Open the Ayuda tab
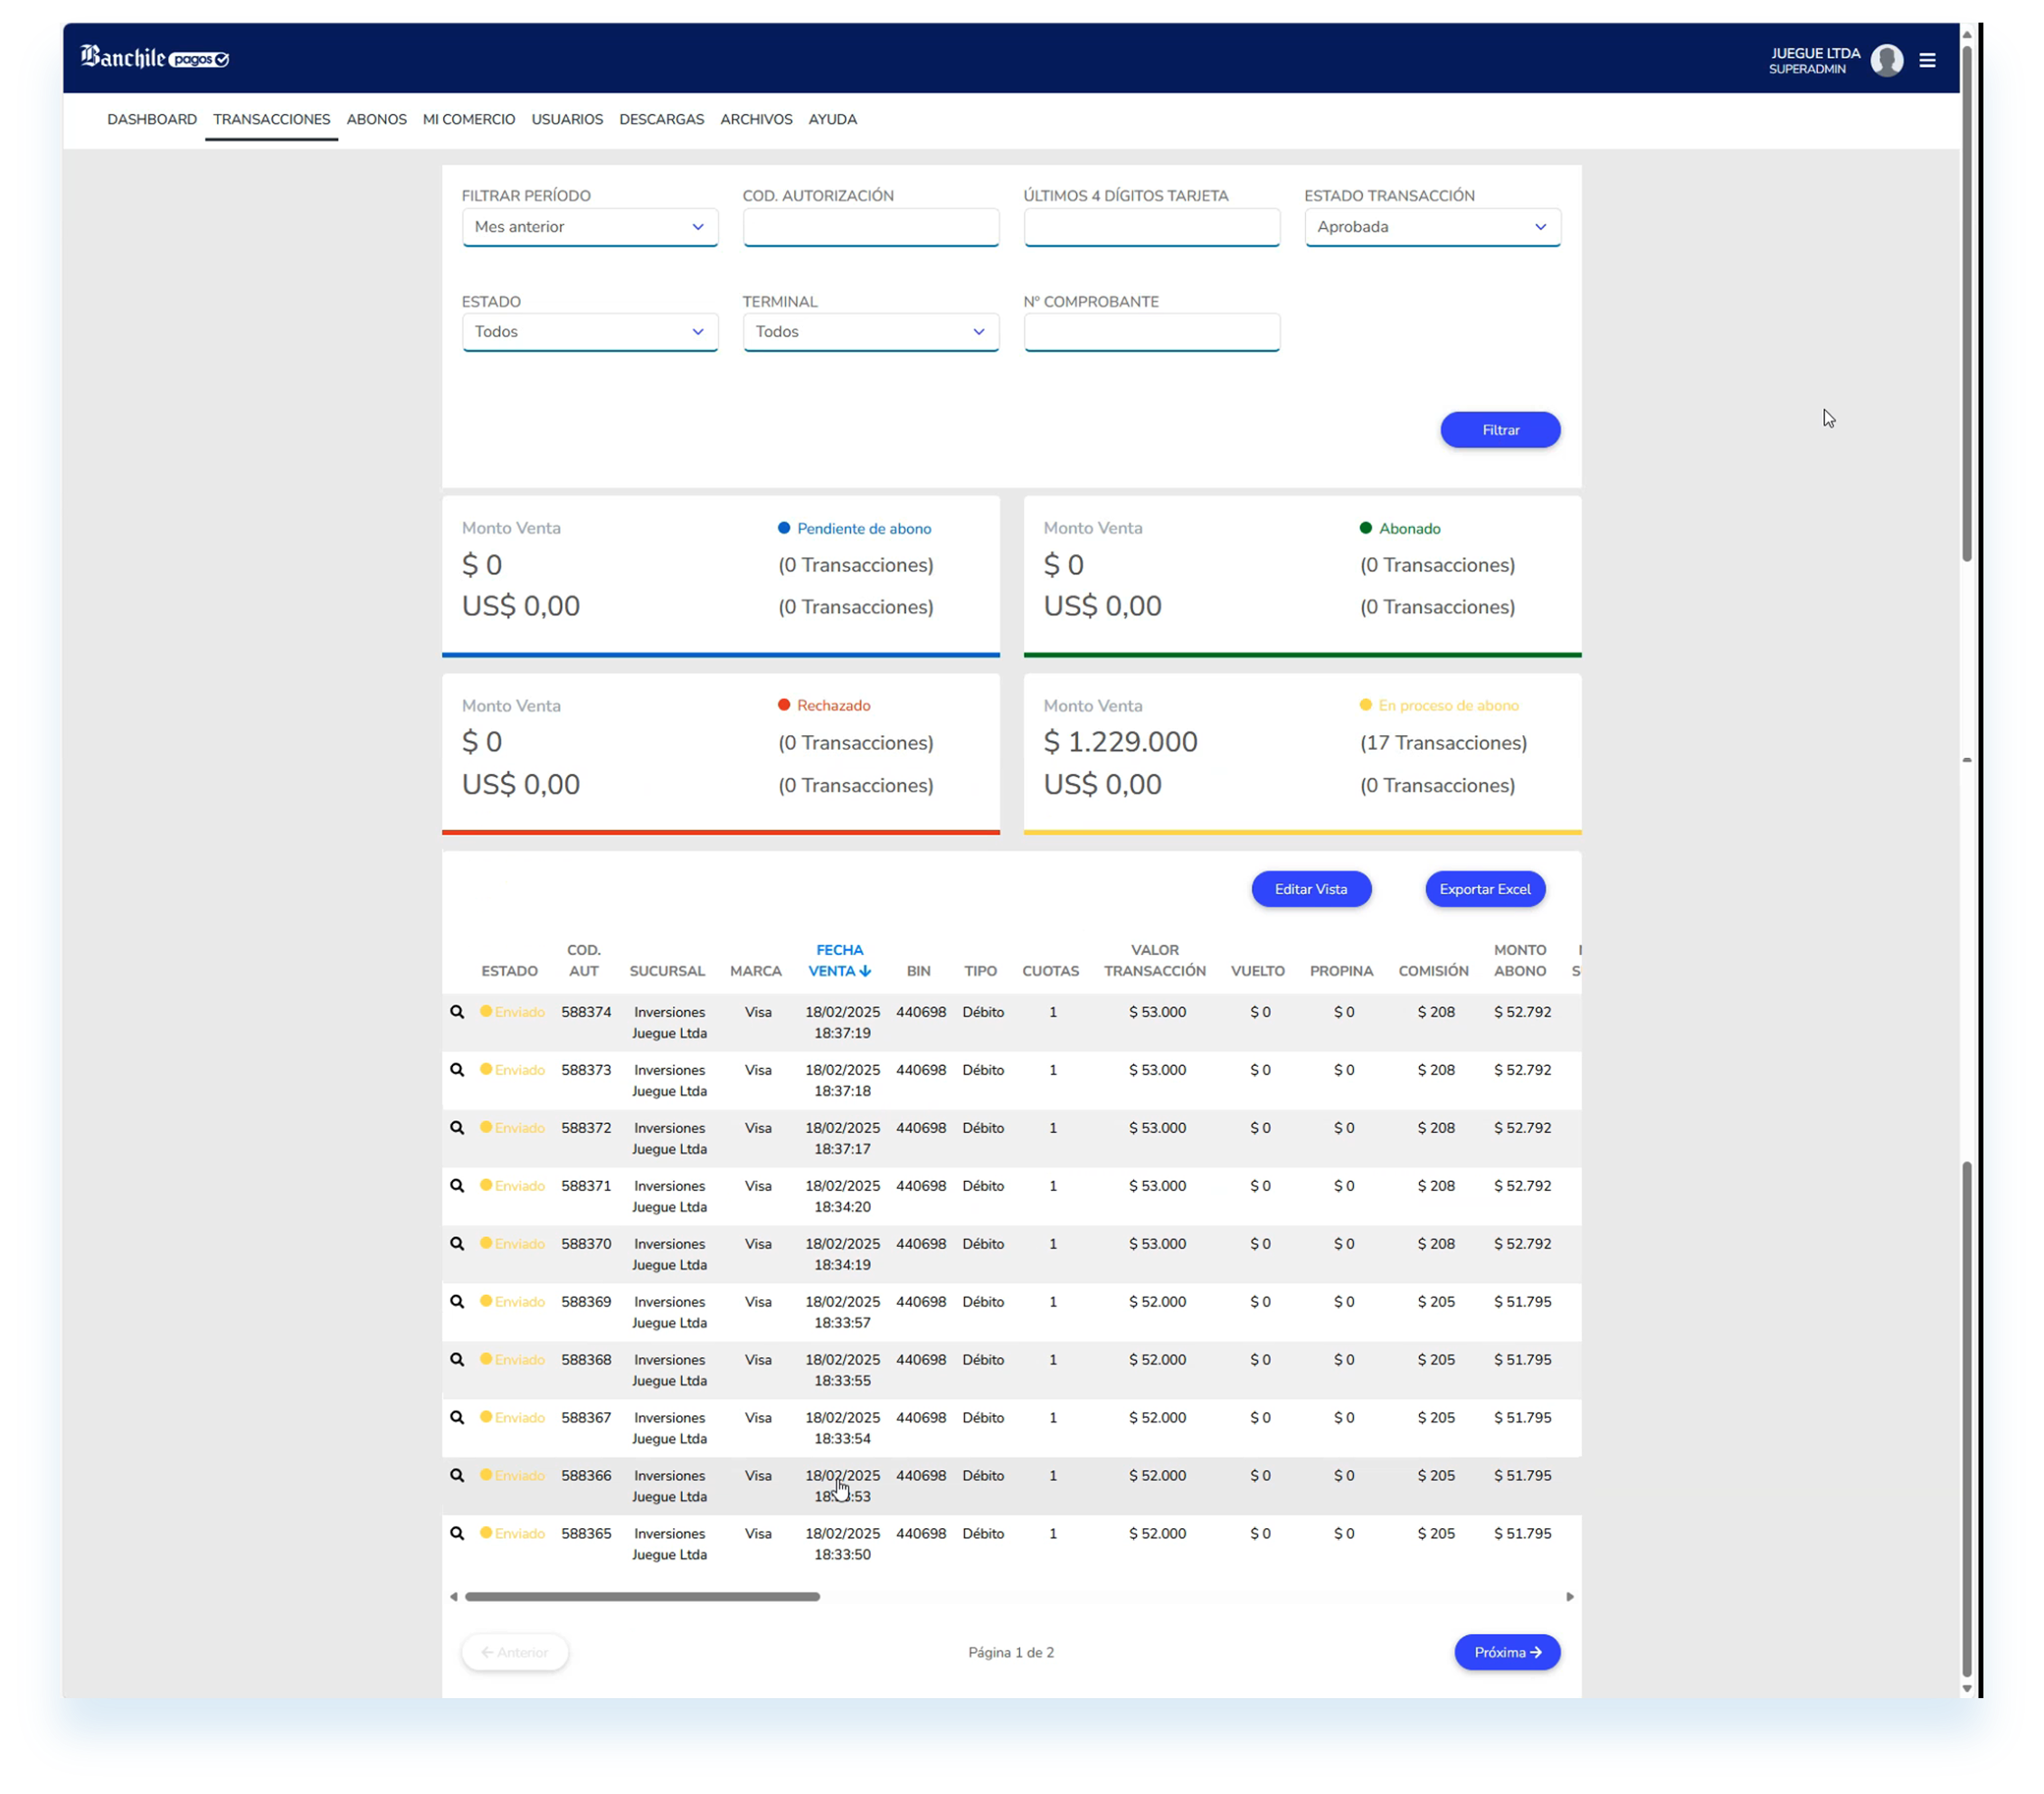This screenshot has height=1794, width=2044. pyautogui.click(x=832, y=119)
